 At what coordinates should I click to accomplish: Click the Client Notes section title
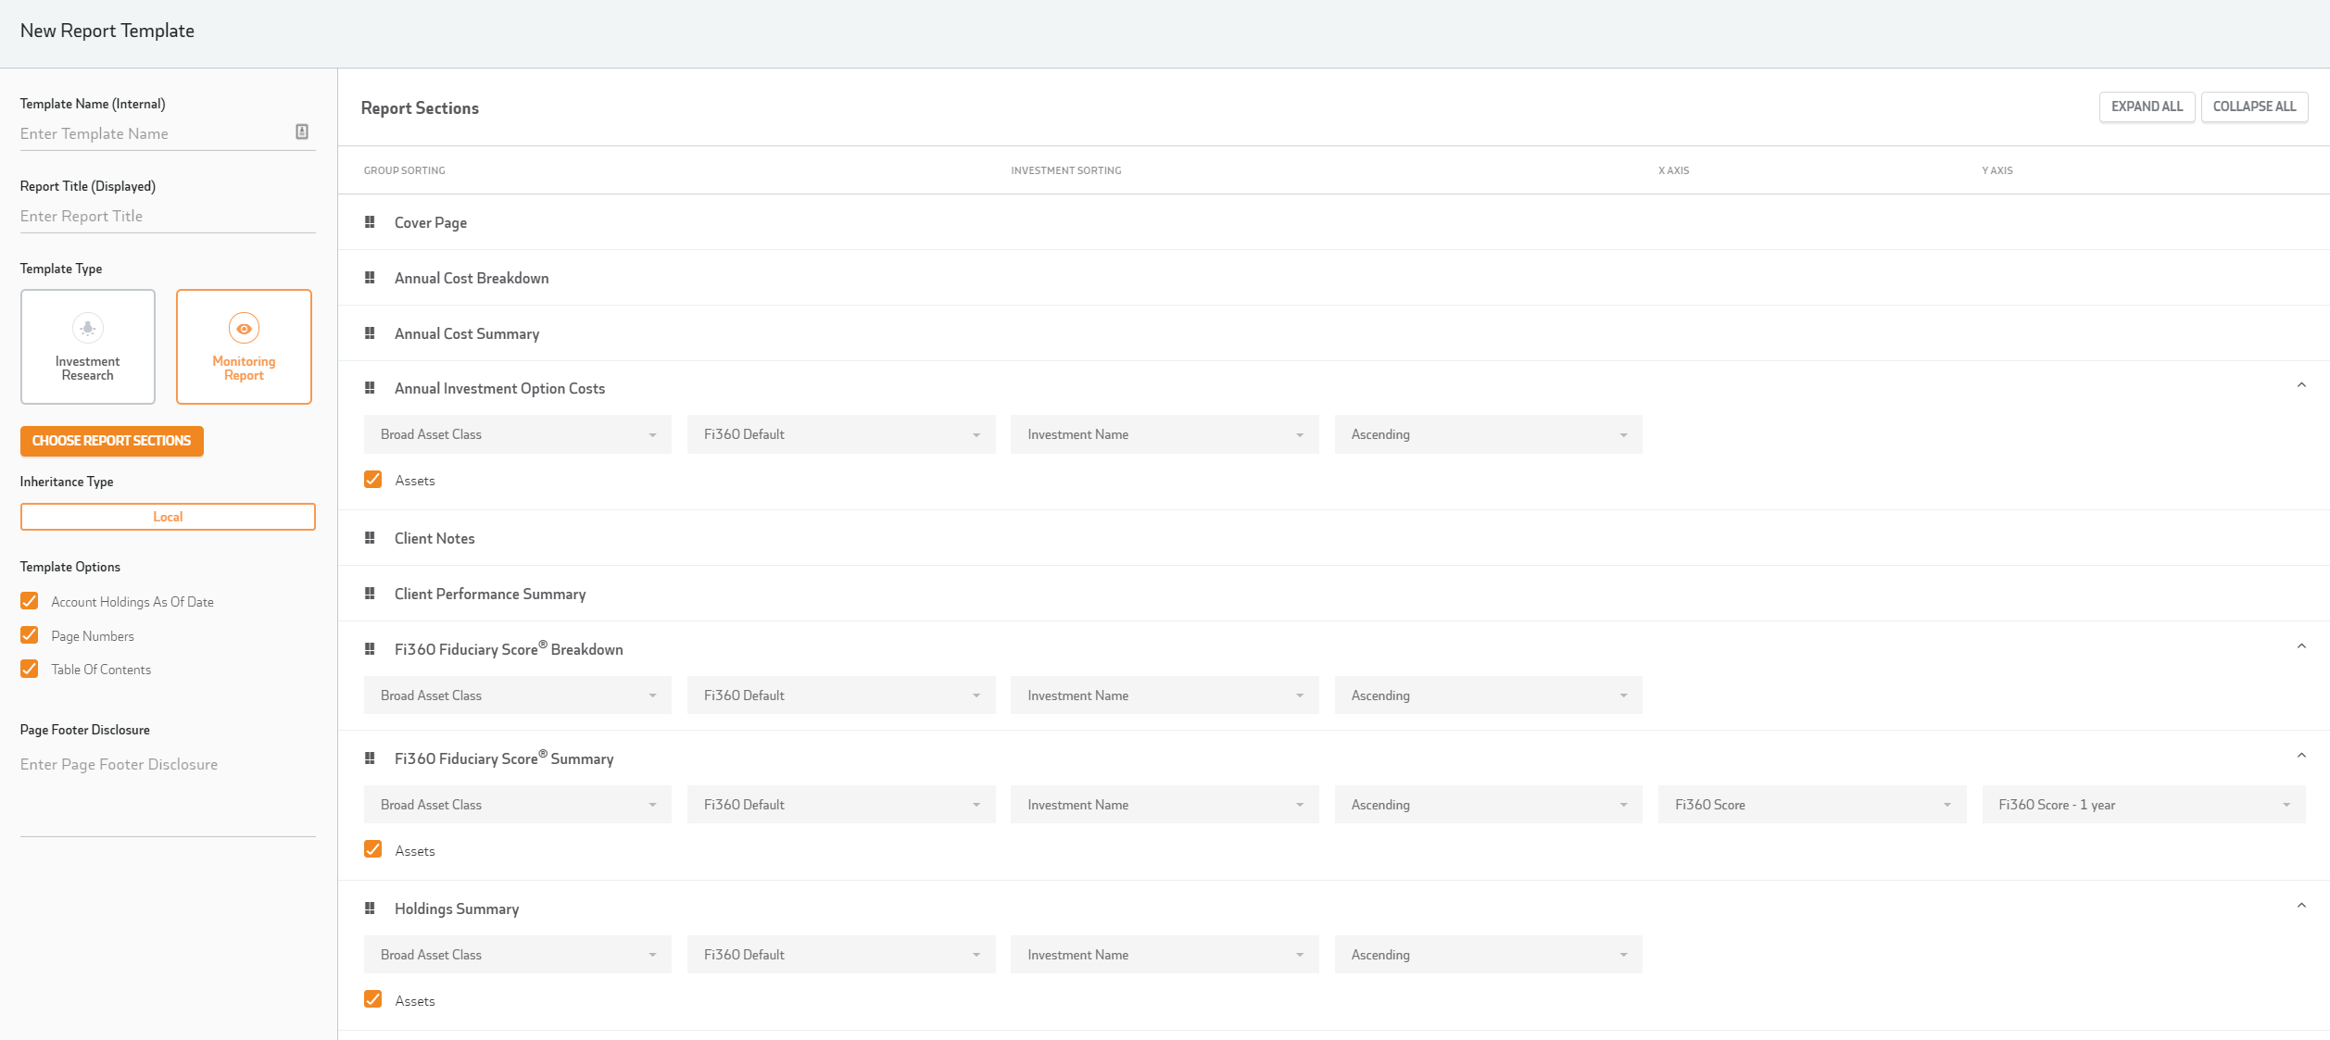pos(435,539)
